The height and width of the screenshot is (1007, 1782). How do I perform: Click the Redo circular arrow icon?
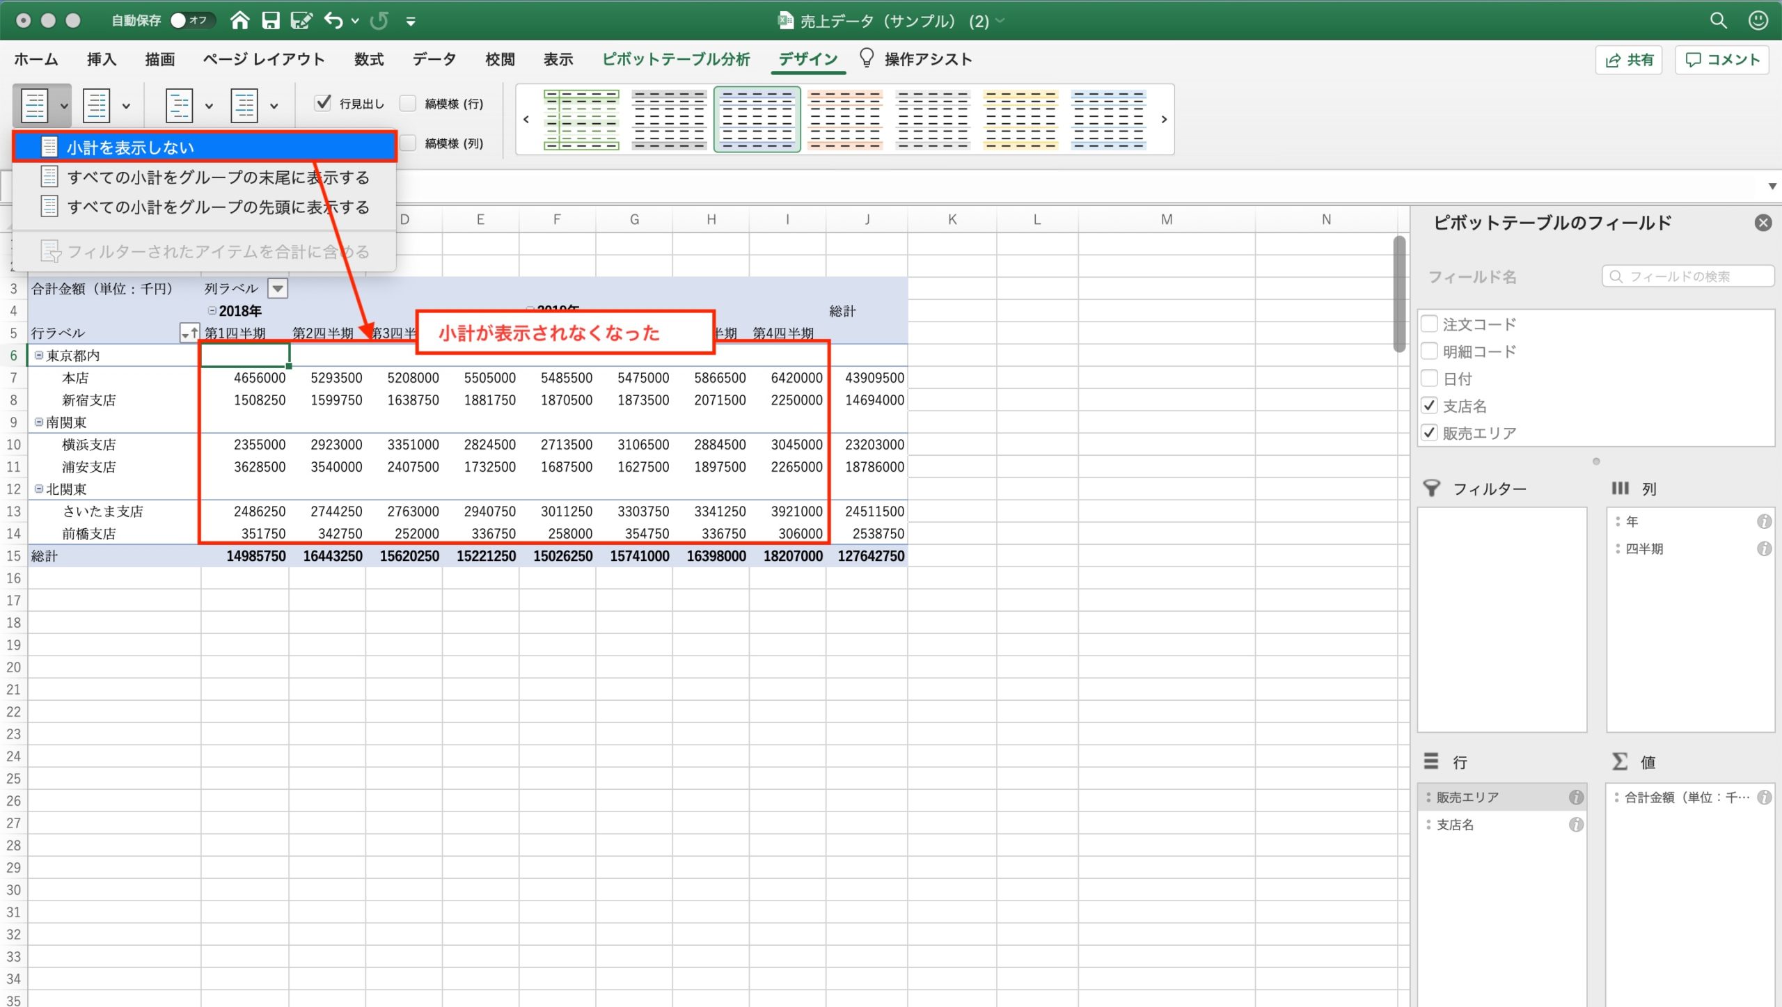[x=379, y=20]
